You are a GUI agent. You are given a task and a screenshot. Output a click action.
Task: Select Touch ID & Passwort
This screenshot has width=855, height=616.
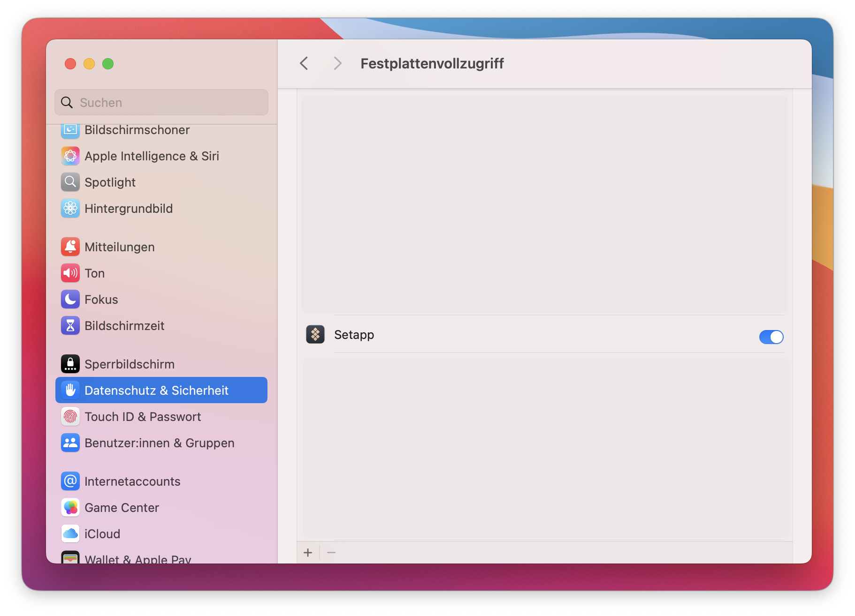tap(143, 416)
